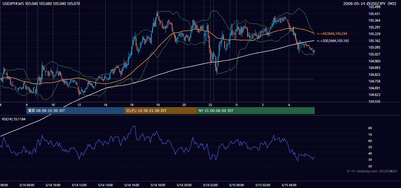Select the 5/14 22:00 date label
Viewport: 401px width, 188px height.
click(x=210, y=185)
